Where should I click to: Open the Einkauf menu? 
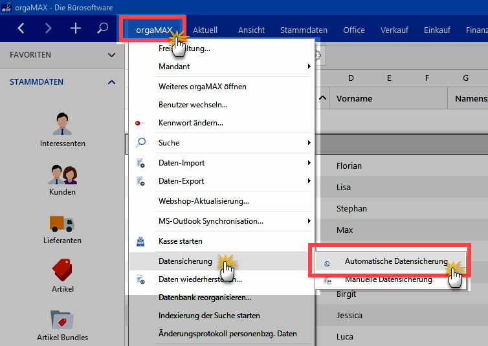click(437, 30)
